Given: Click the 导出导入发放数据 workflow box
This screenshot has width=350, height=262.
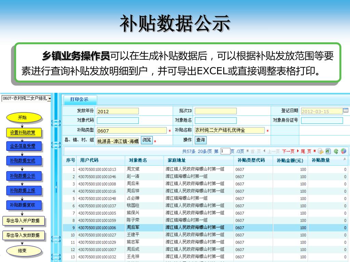Looking at the screenshot, I should click(x=23, y=235).
